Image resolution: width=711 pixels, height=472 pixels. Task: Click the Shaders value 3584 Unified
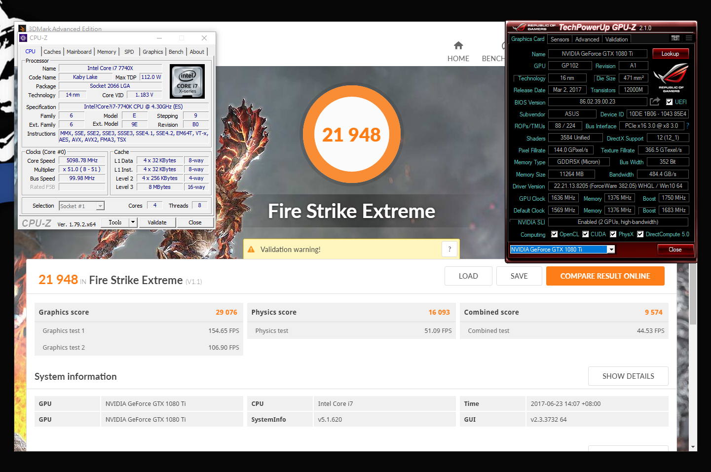pos(575,138)
